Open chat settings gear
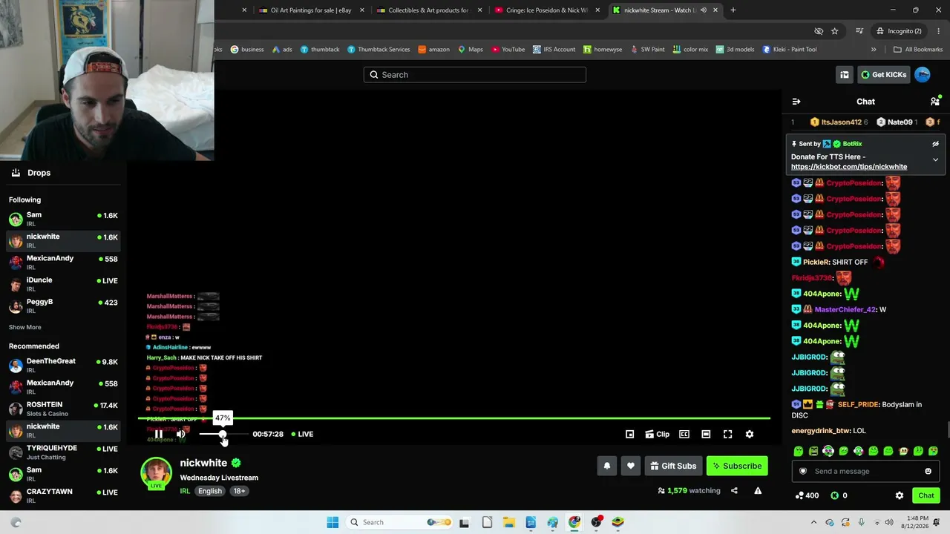This screenshot has width=950, height=534. 900,495
